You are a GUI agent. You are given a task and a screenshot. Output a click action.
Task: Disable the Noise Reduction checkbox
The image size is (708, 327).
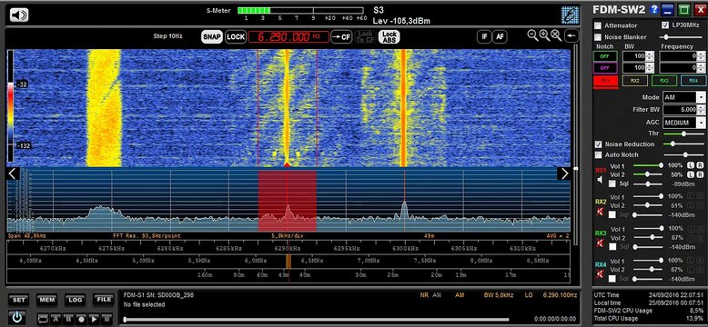pos(598,144)
